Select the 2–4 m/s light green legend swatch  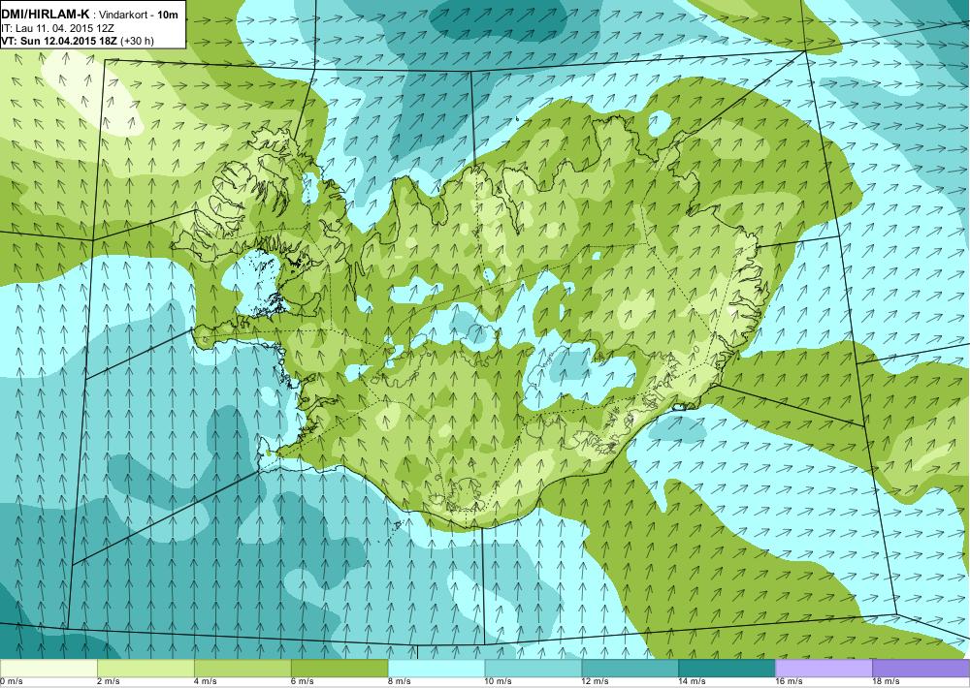(x=145, y=668)
